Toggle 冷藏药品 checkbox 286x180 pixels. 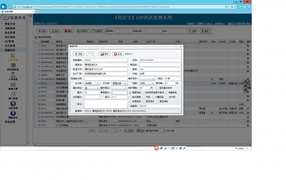pyautogui.click(x=153, y=97)
